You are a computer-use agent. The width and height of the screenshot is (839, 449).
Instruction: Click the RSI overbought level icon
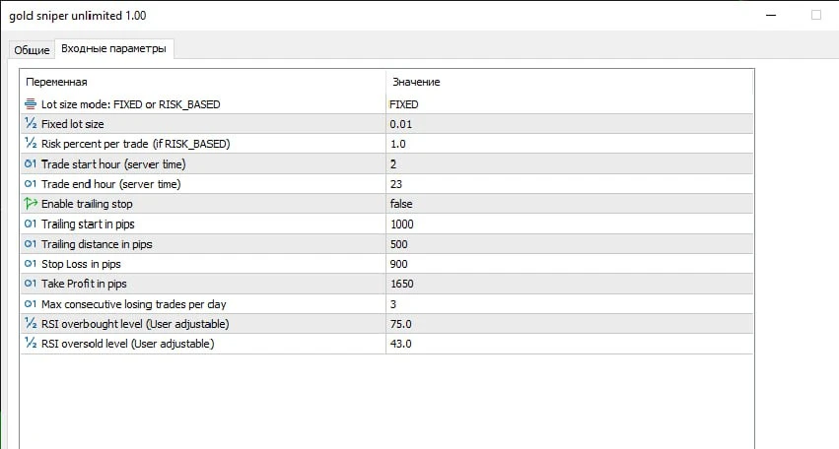[31, 324]
